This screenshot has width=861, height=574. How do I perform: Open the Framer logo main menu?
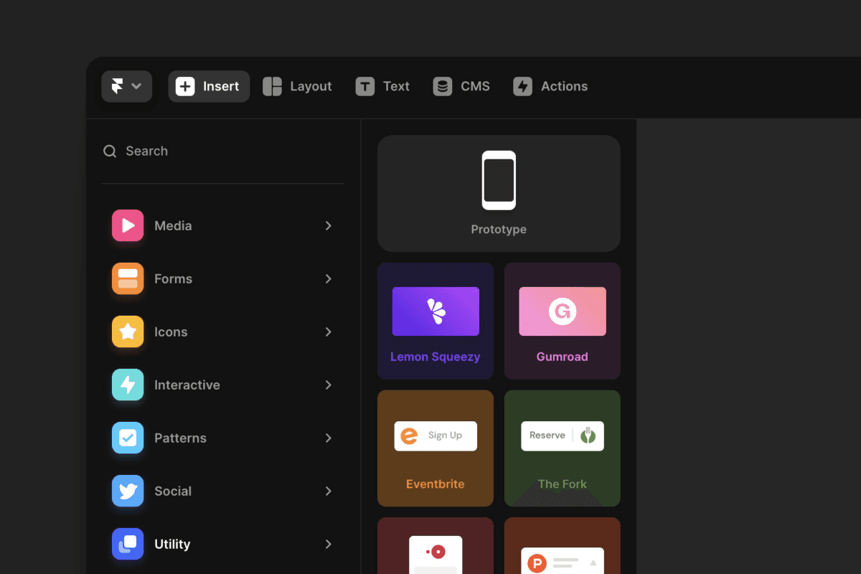(x=126, y=86)
